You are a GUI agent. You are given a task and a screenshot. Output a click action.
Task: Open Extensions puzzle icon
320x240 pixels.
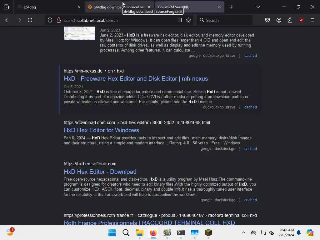pyautogui.click(x=290, y=20)
